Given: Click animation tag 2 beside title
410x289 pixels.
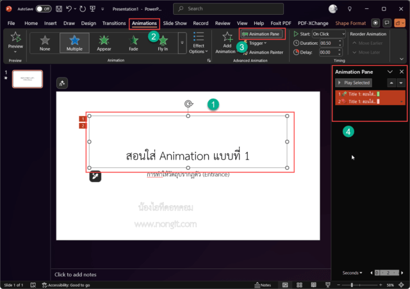Looking at the screenshot, I should (83, 126).
